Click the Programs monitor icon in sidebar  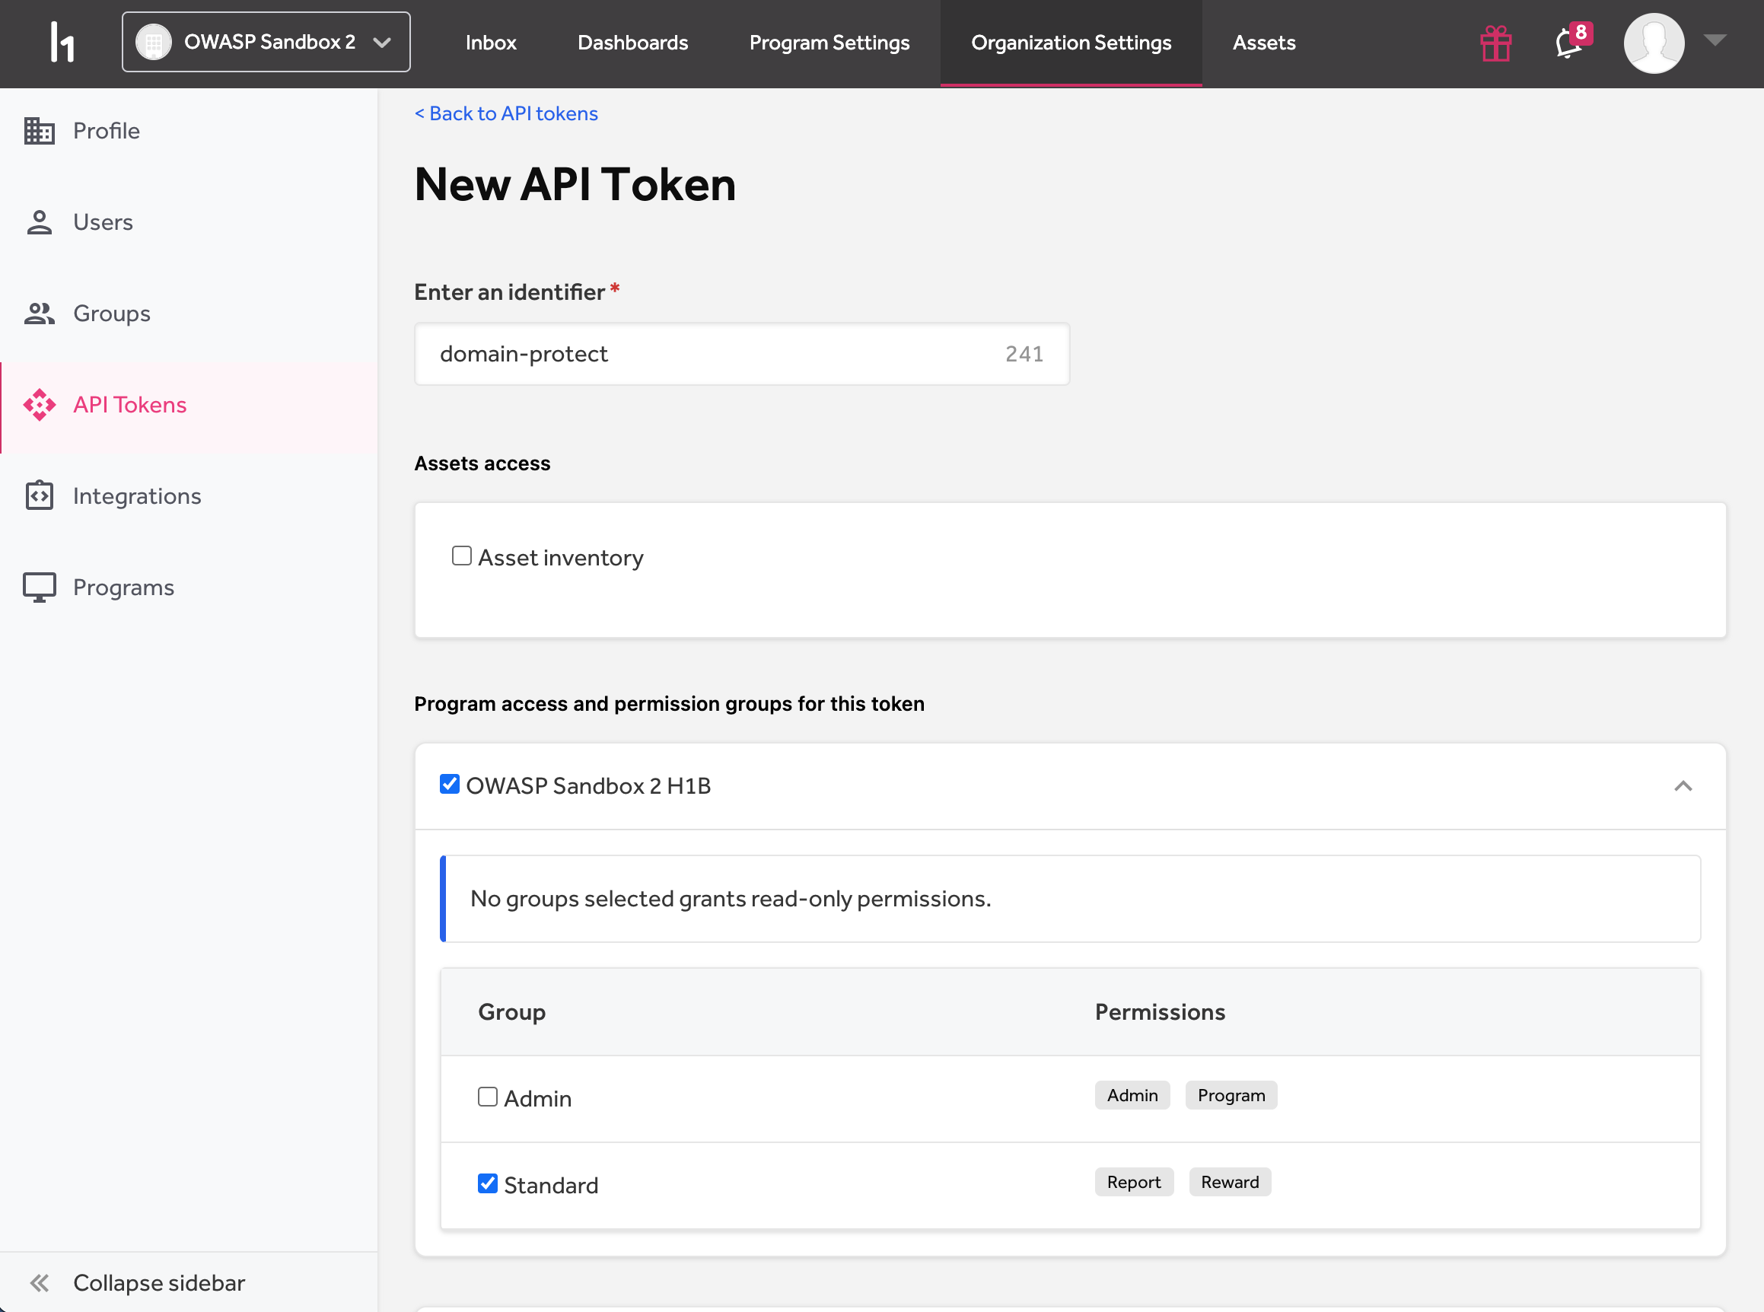point(39,588)
